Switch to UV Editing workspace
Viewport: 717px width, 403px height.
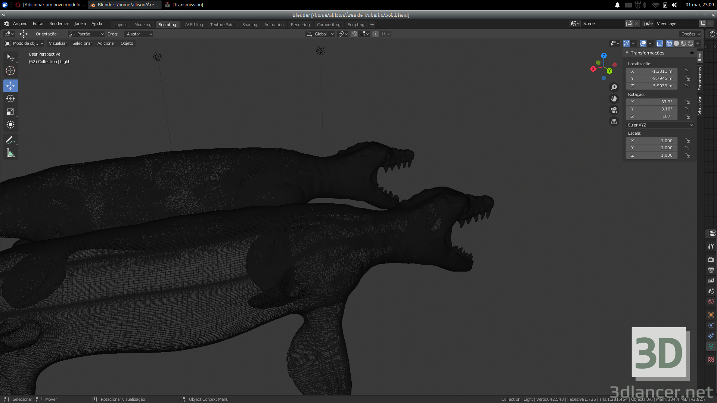point(193,25)
